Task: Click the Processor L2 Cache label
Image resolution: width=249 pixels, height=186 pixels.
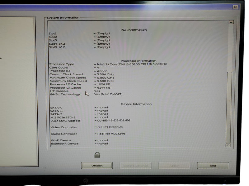Action: point(65,84)
